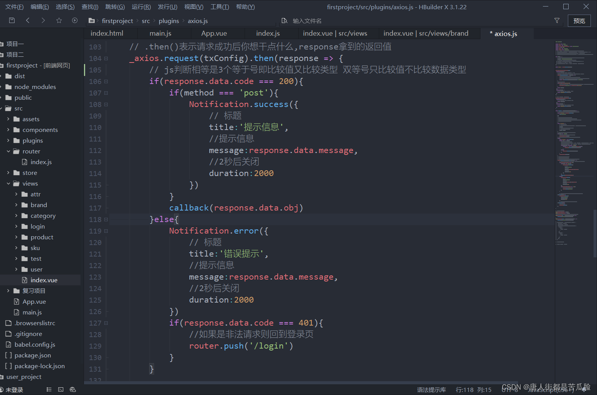Viewport: 597px width, 395px height.
Task: Click the list view icon in status bar
Action: (x=49, y=389)
